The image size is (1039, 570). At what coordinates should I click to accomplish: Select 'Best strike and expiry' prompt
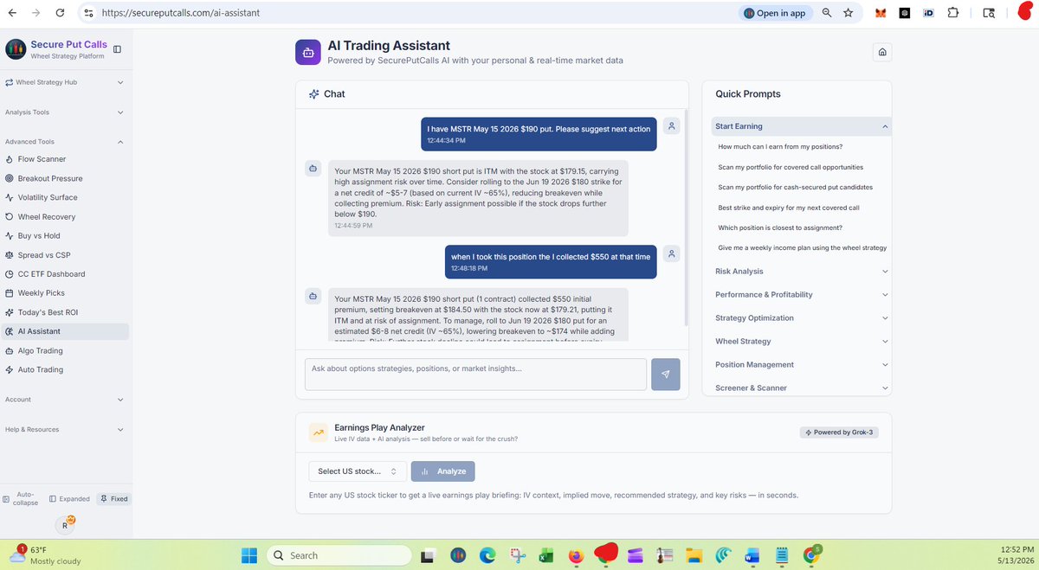(789, 208)
